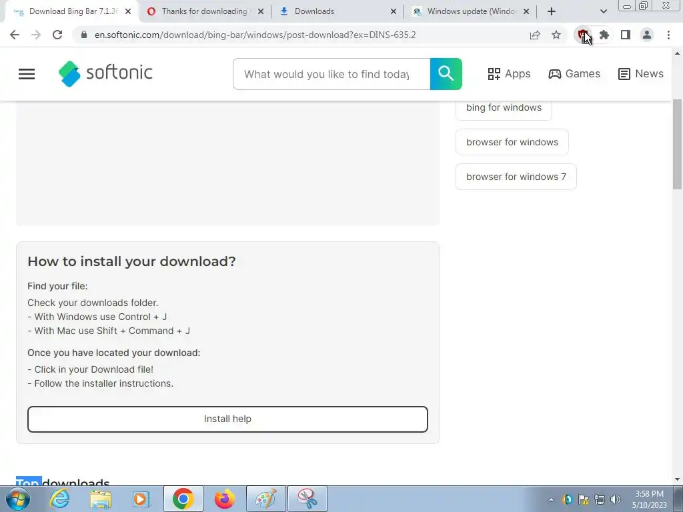This screenshot has height=512, width=683.
Task: Close the Thanks for downloading tab
Action: tap(261, 11)
